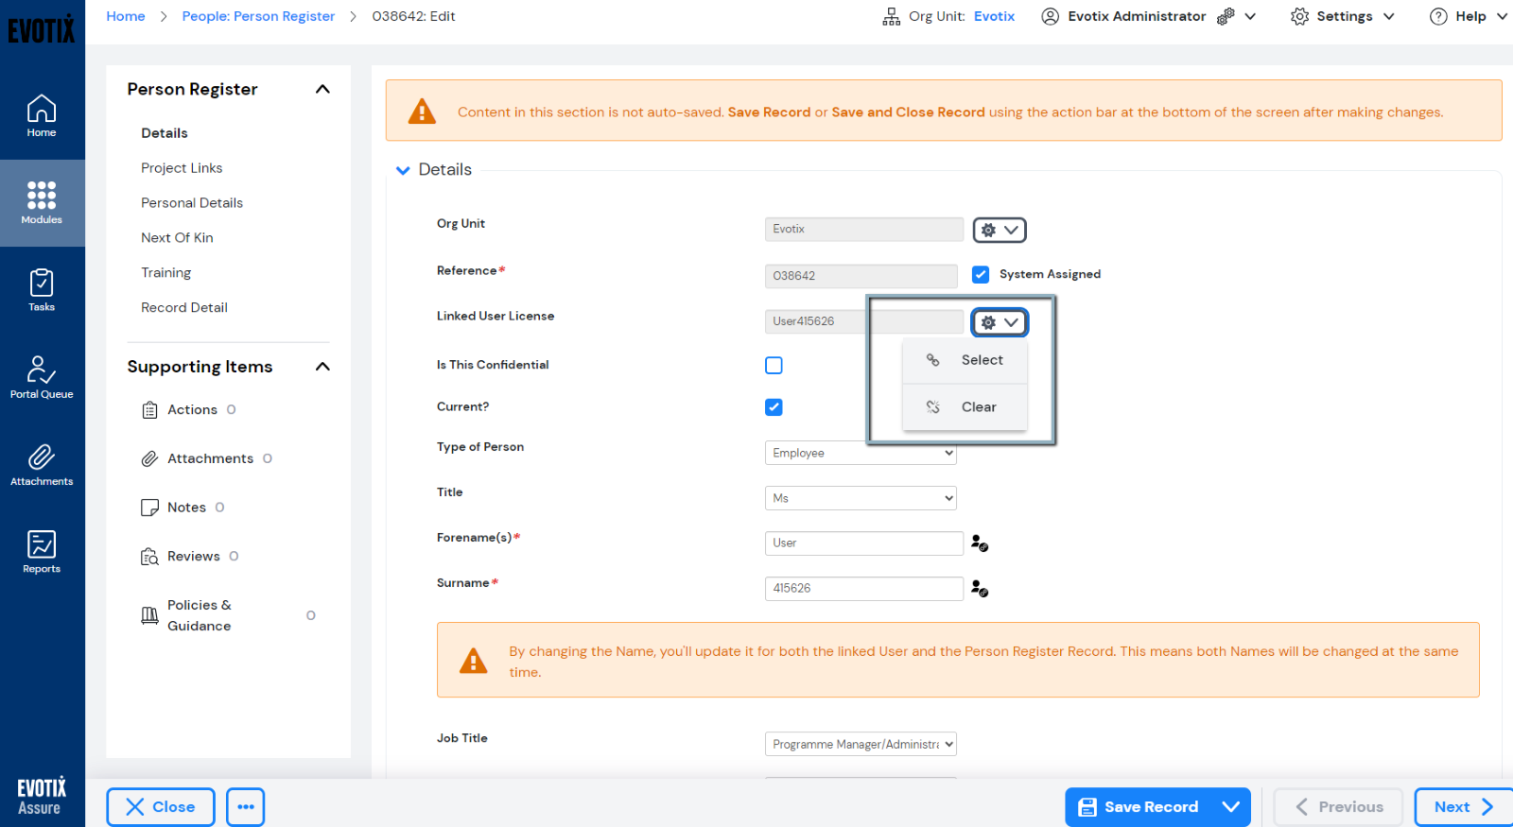Image resolution: width=1513 pixels, height=827 pixels.
Task: Click the more options ellipsis button
Action: pos(246,807)
